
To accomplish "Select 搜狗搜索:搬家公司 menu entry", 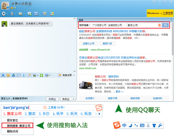I will click(17, 126).
